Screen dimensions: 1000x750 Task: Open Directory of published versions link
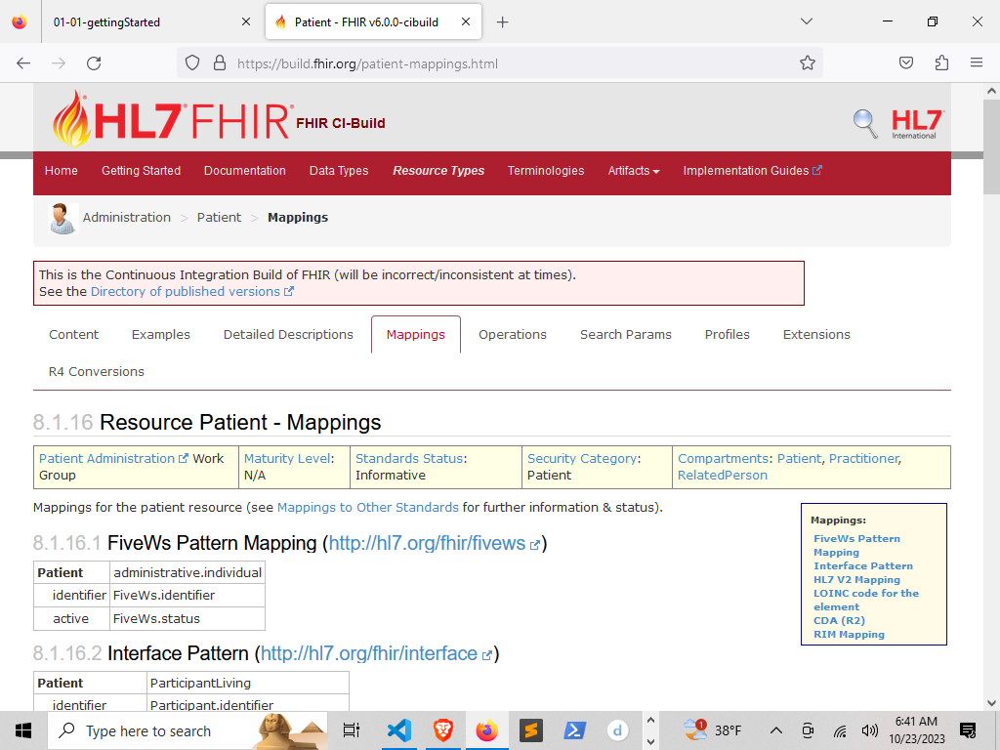pos(192,291)
